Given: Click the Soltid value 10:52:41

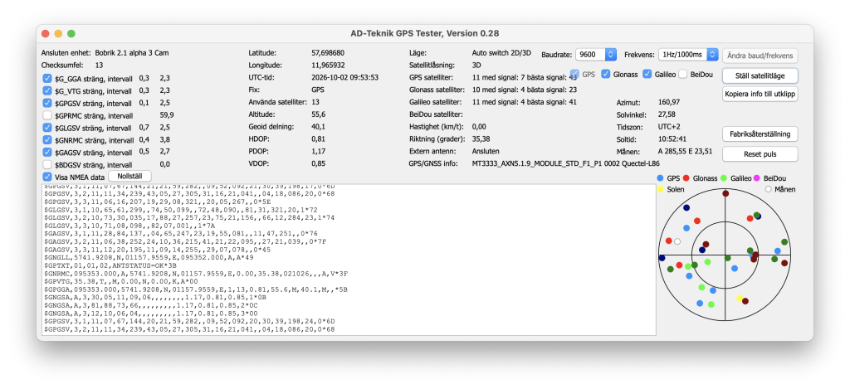Looking at the screenshot, I should 671,139.
